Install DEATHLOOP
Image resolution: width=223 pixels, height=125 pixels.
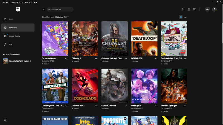tap(135, 61)
